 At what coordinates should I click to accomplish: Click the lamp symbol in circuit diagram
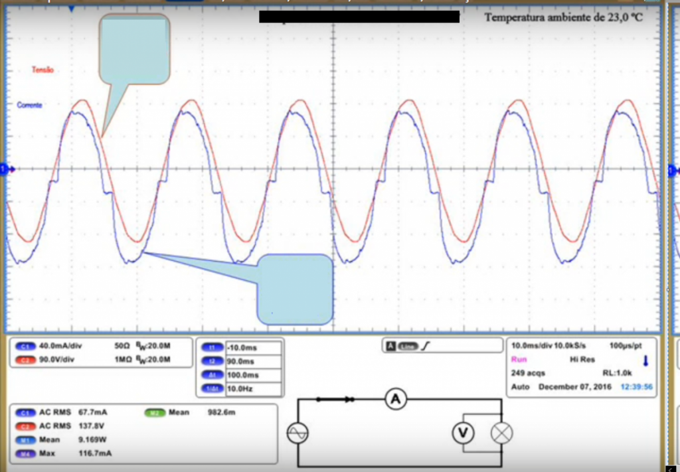[x=501, y=433]
